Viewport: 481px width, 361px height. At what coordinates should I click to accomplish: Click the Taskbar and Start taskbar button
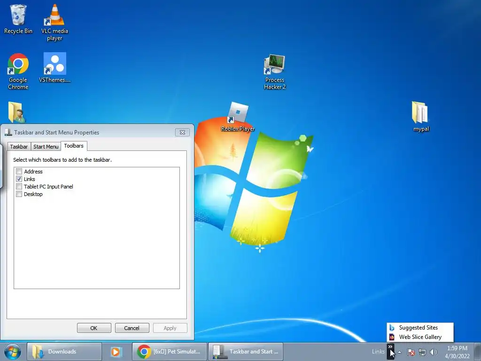point(246,352)
